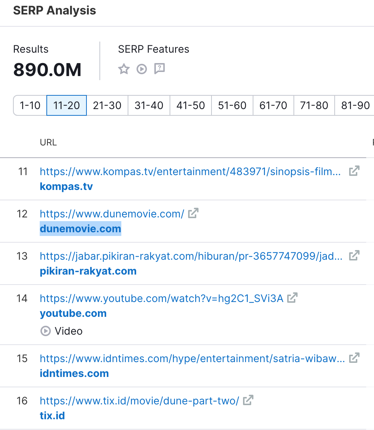Open the idntimes.com hype/entertainment URL

[192, 358]
